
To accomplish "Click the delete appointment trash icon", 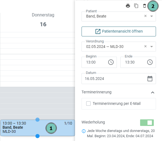I will click(x=144, y=6).
